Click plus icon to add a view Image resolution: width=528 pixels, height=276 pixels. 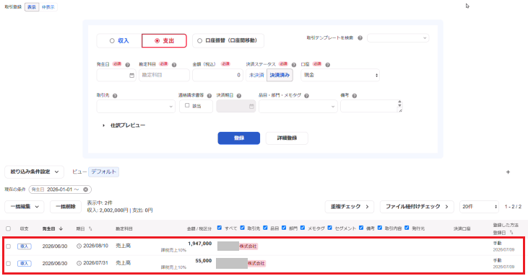(x=508, y=172)
